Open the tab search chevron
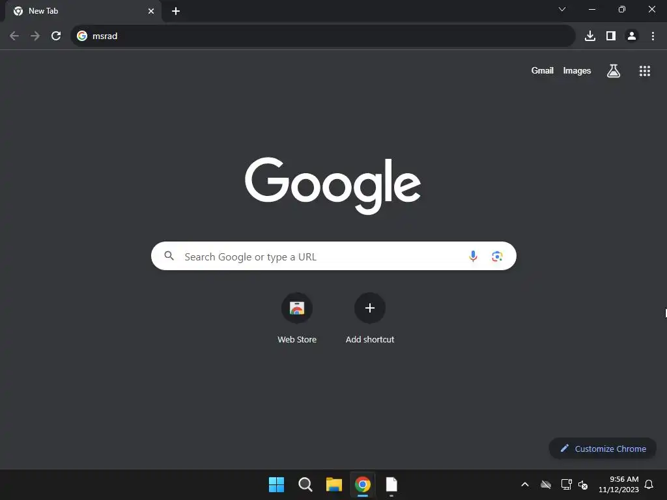667x500 pixels. pyautogui.click(x=562, y=9)
